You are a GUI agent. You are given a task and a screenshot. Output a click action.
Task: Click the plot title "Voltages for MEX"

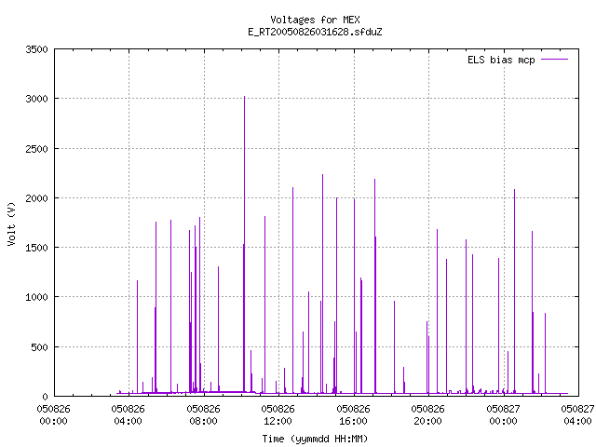(315, 20)
